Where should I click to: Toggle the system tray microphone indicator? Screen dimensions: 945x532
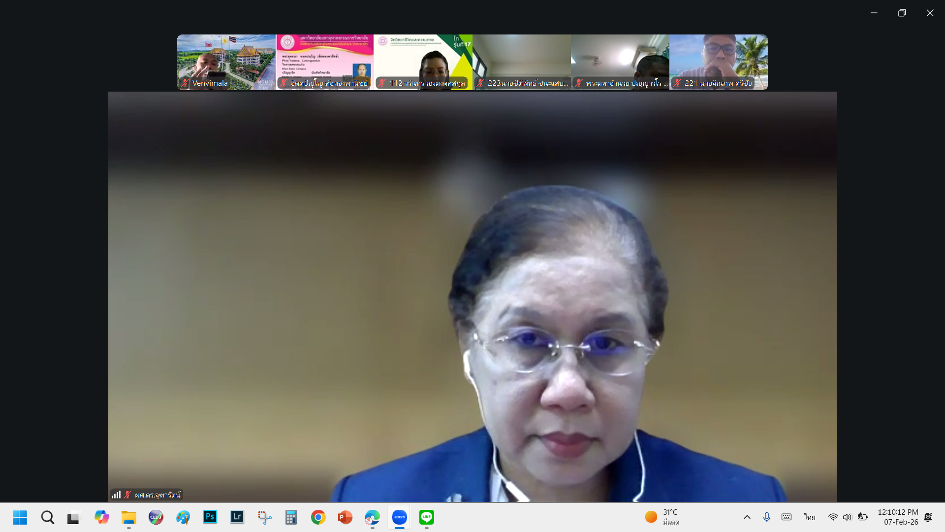[x=766, y=517]
